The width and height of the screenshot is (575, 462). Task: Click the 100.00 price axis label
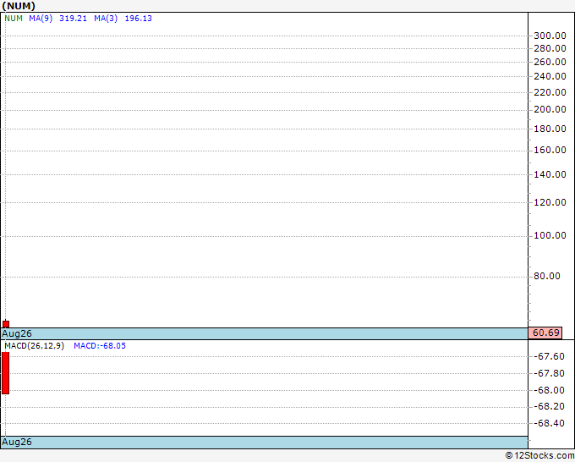pyautogui.click(x=550, y=235)
